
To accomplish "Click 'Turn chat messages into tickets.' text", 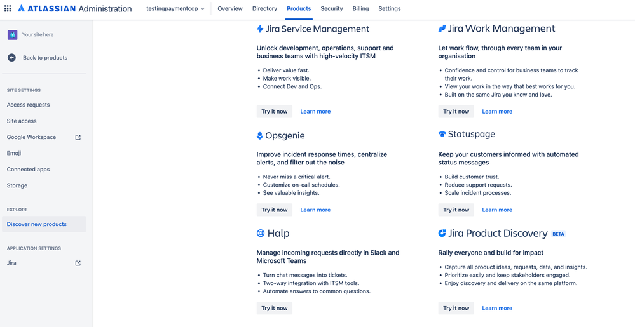I will point(305,275).
